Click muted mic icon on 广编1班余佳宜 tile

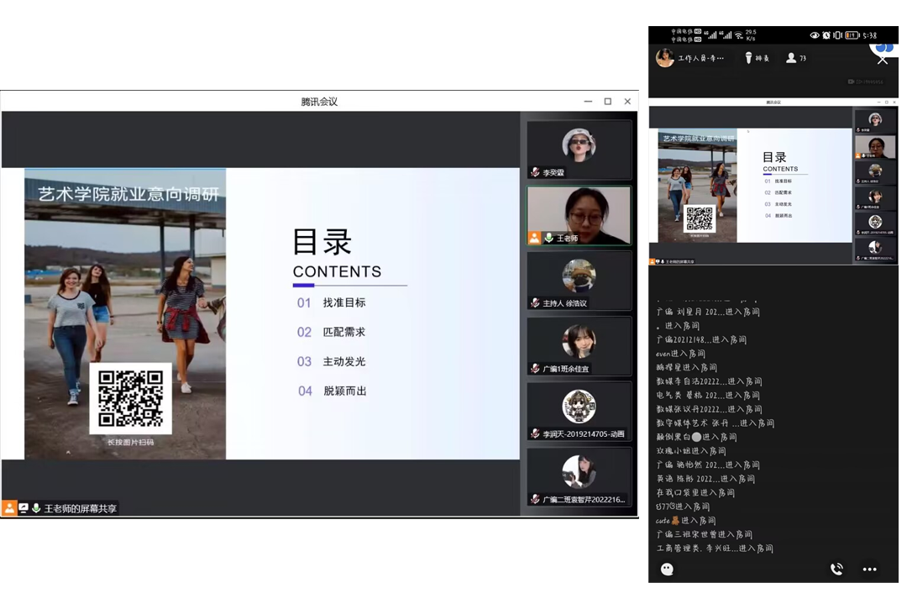[535, 369]
